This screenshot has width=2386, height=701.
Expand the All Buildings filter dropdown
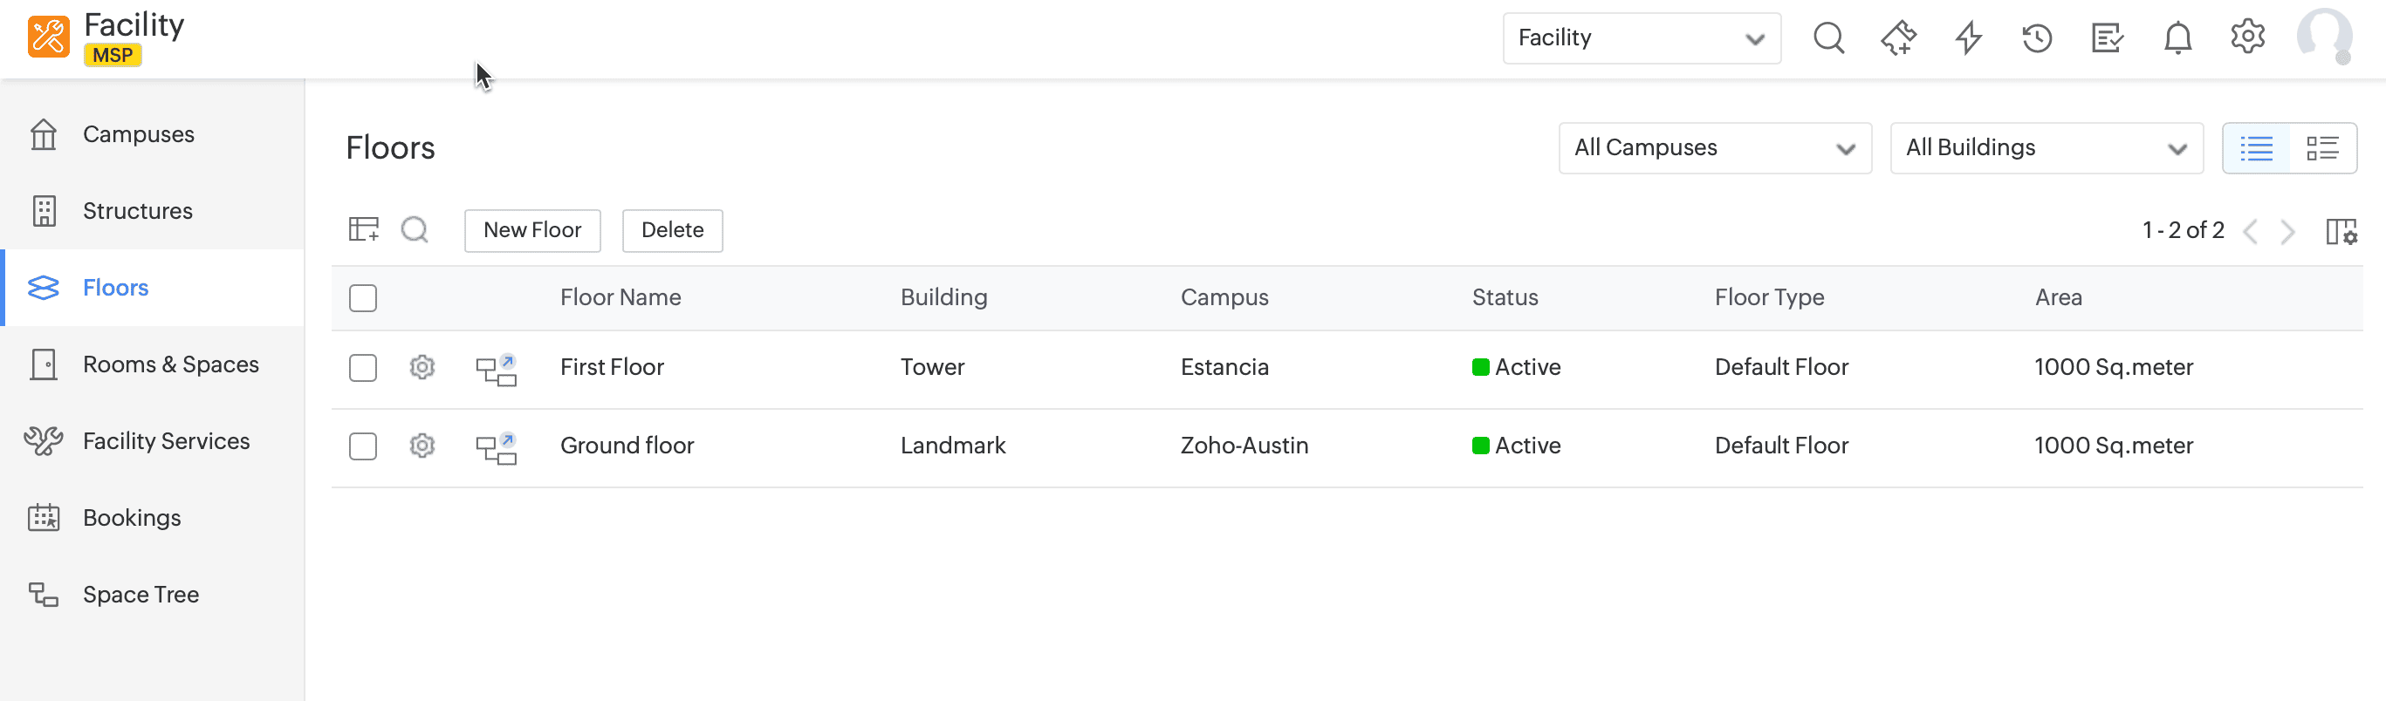click(2046, 148)
